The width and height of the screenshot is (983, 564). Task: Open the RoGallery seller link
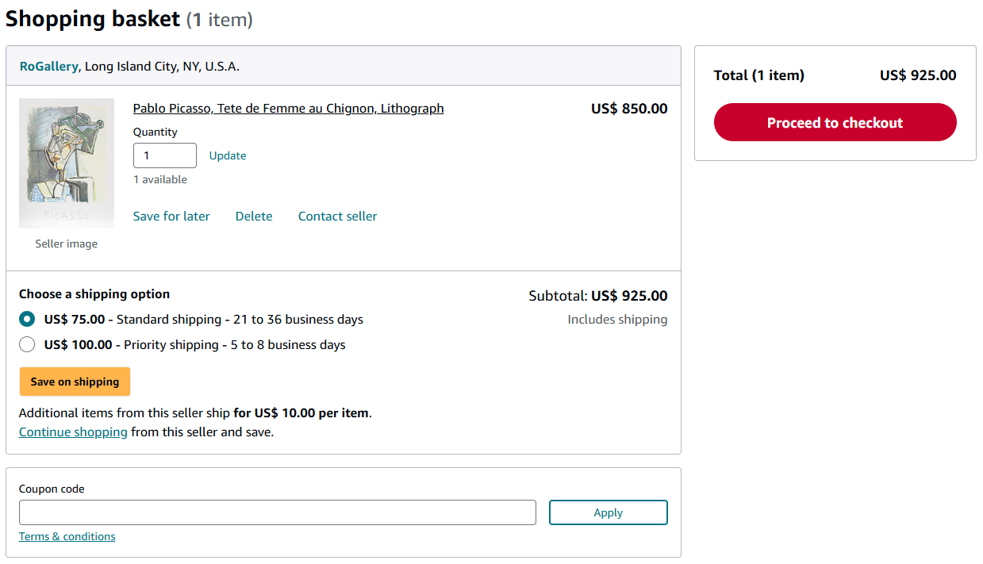[48, 67]
